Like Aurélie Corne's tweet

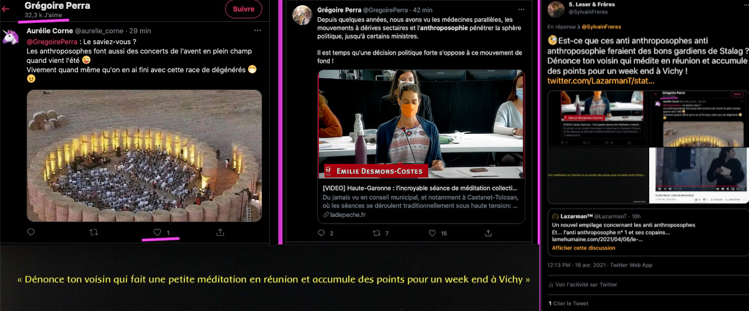coord(157,232)
